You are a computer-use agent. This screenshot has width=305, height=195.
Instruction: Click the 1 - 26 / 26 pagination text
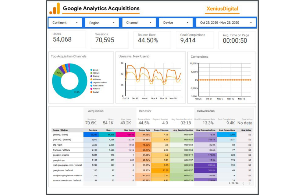(x=234, y=183)
